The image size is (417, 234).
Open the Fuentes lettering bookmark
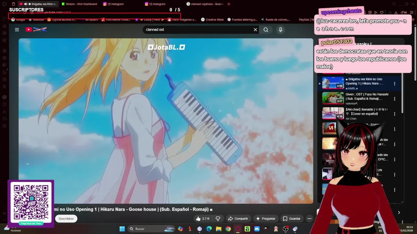[242, 19]
